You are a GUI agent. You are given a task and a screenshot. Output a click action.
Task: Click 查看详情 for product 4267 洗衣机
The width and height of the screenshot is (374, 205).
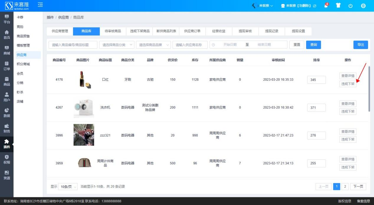[348, 104]
